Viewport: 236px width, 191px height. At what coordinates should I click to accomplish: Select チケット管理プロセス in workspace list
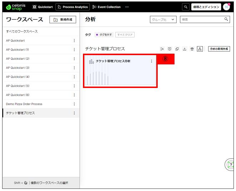click(41, 113)
